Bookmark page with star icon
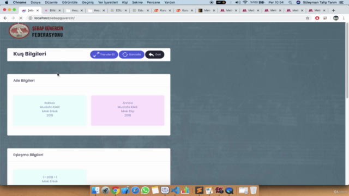This screenshot has width=349, height=196. 308,18
